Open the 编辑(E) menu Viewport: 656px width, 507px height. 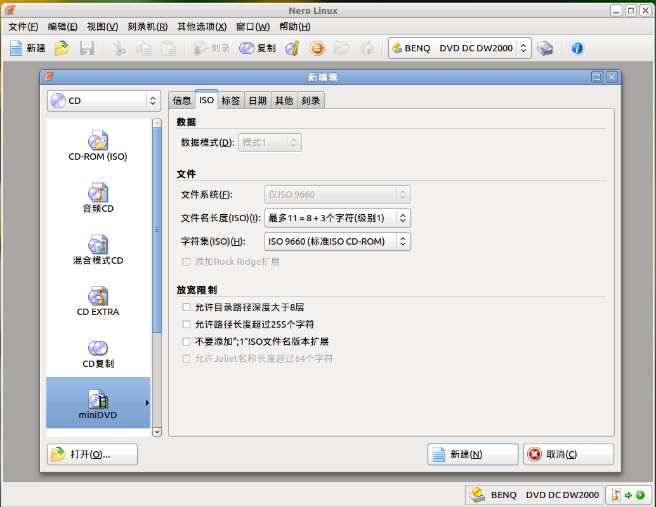(x=63, y=27)
